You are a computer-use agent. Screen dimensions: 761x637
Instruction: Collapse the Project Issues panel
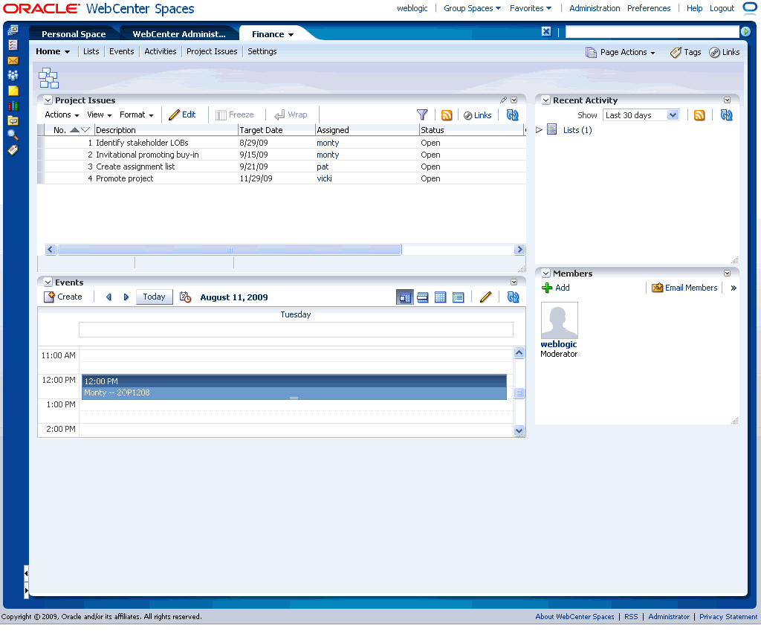coord(48,100)
